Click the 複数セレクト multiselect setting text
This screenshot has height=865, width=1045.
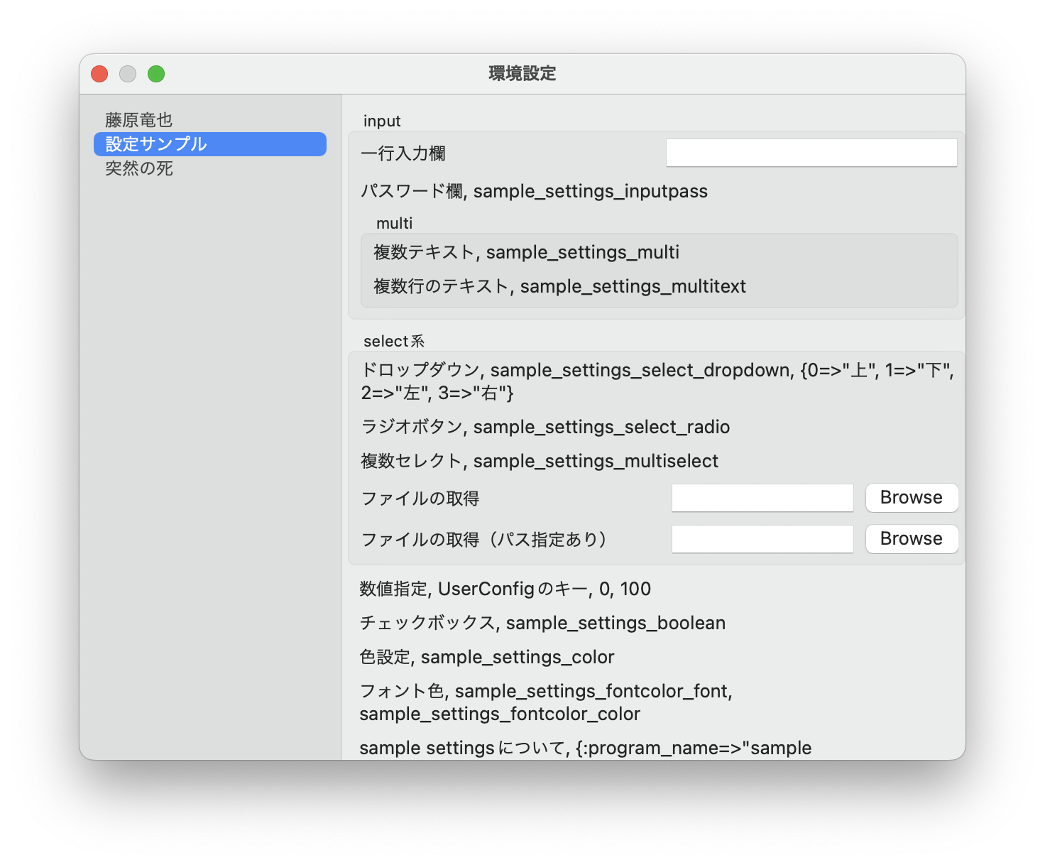click(540, 461)
